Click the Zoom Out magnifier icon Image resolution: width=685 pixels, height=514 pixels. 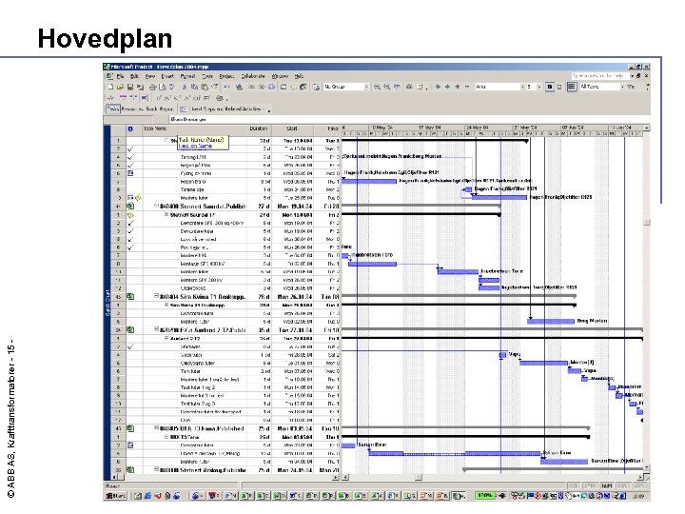tap(386, 87)
